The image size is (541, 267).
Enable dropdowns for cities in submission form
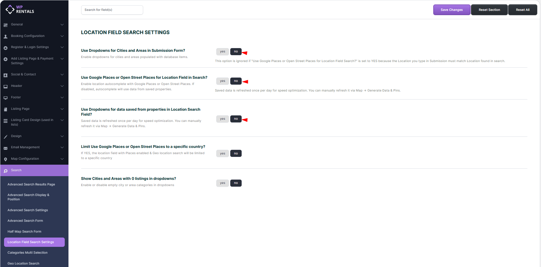pyautogui.click(x=222, y=51)
